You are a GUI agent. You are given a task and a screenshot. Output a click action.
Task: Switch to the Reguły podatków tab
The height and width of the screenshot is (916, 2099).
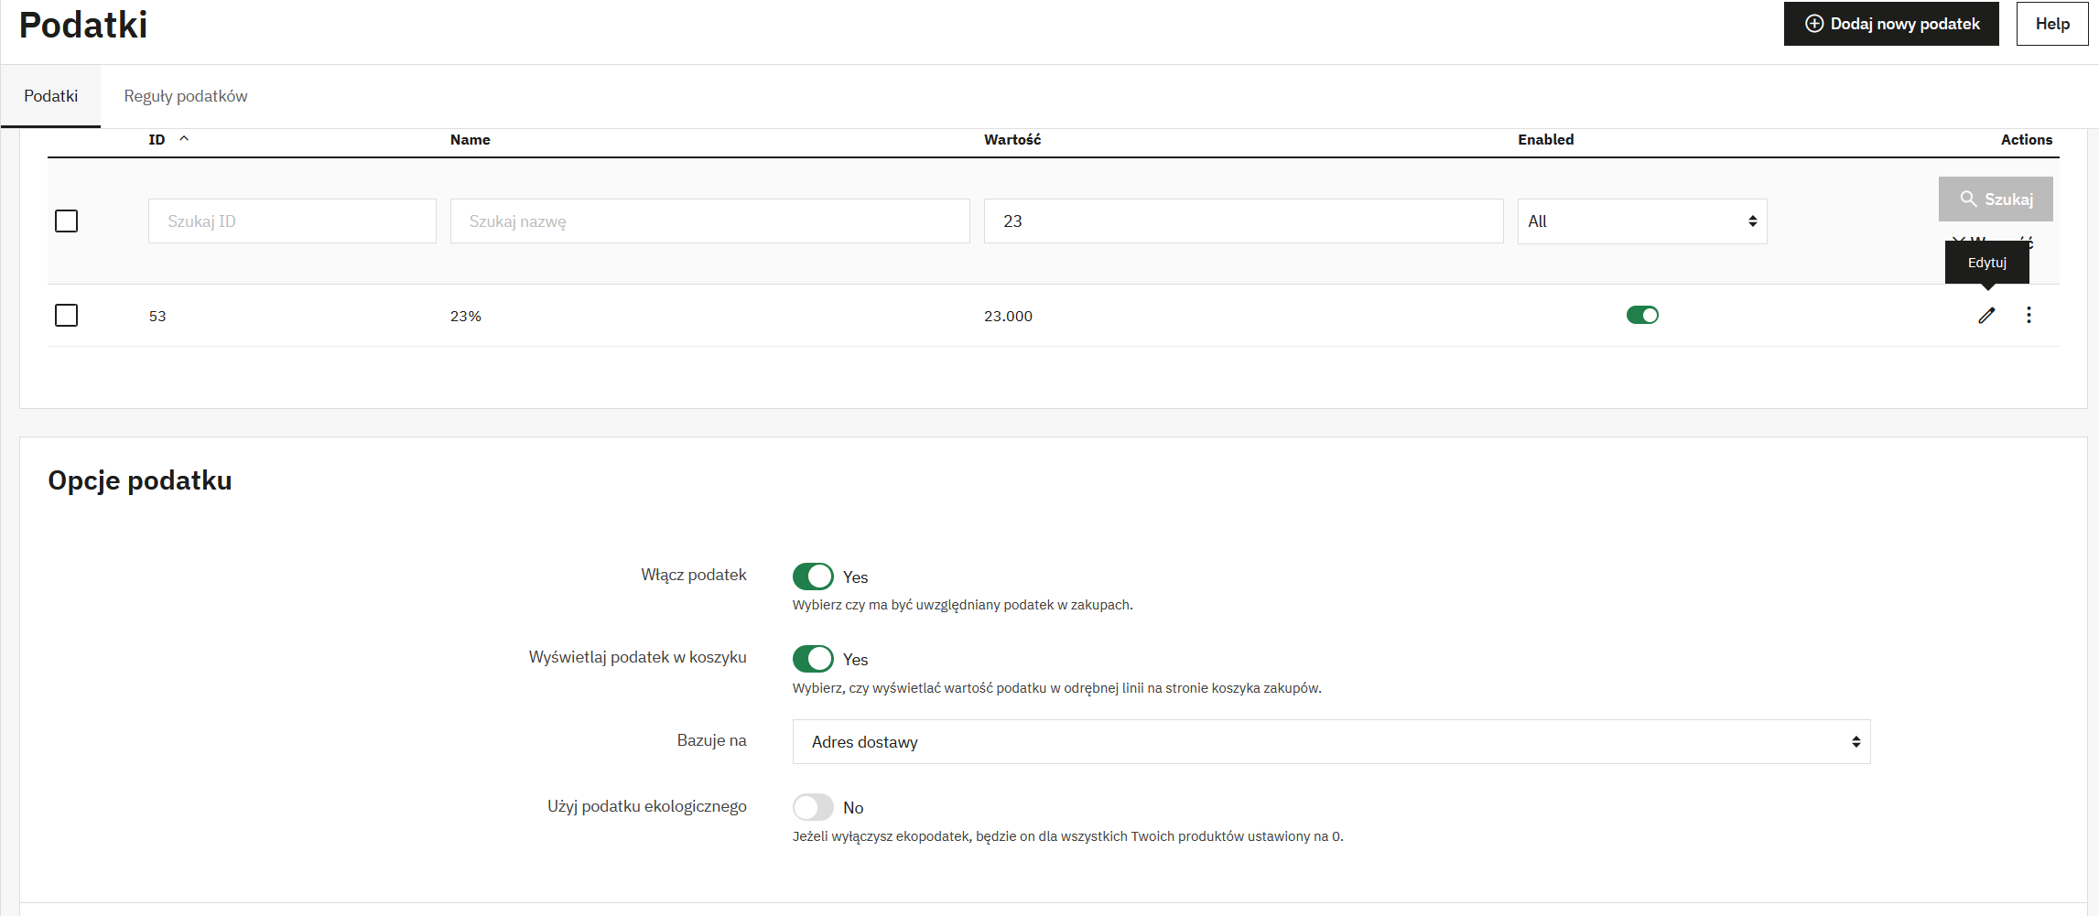[186, 96]
